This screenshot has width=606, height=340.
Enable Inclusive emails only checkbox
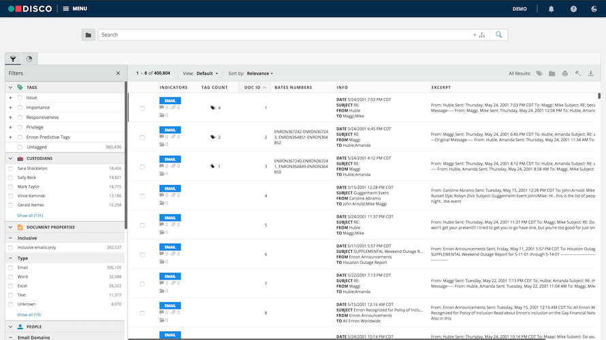11,248
